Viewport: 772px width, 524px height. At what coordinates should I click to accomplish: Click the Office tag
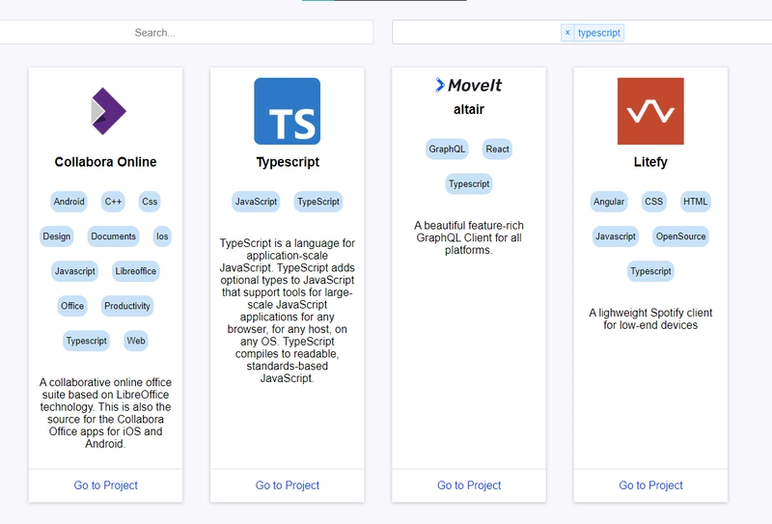(71, 306)
